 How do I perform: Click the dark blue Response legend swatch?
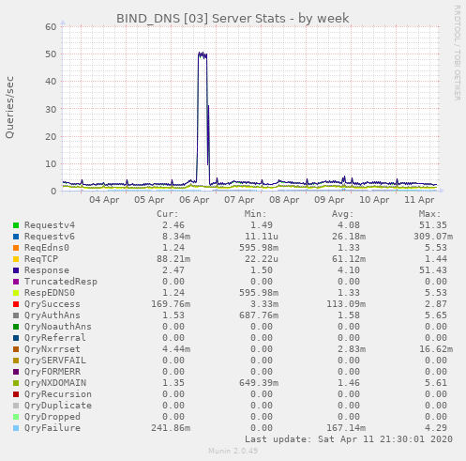[x=16, y=270]
